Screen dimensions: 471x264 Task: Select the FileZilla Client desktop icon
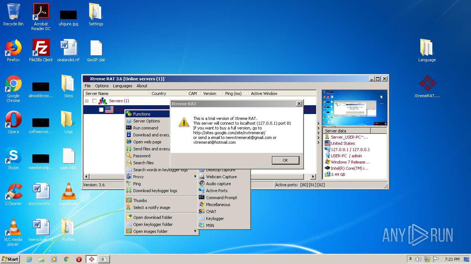click(x=41, y=51)
